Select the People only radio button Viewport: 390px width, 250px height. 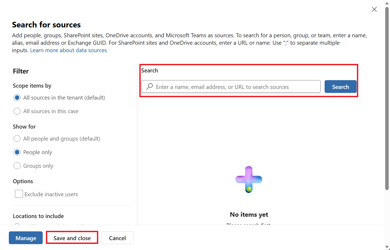coord(17,152)
